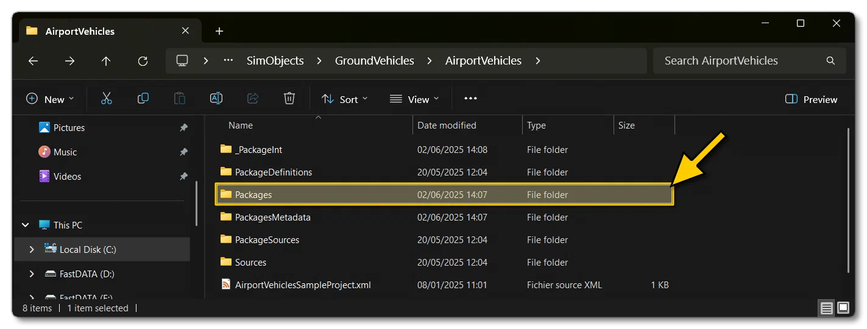Close the AirportVehicles tab
Image resolution: width=867 pixels, height=329 pixels.
pos(186,31)
